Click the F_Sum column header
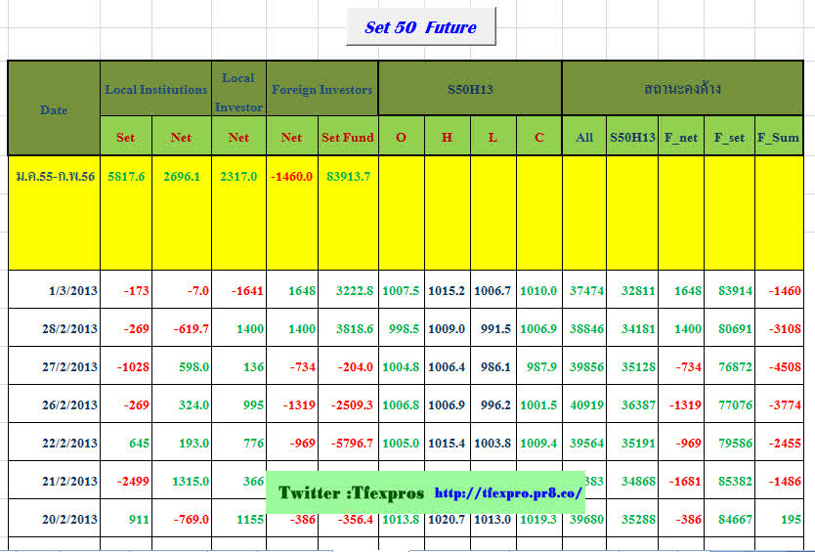815x552 pixels. pos(778,138)
